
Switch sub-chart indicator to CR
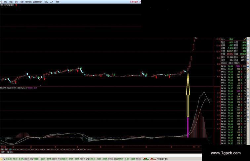36,149
